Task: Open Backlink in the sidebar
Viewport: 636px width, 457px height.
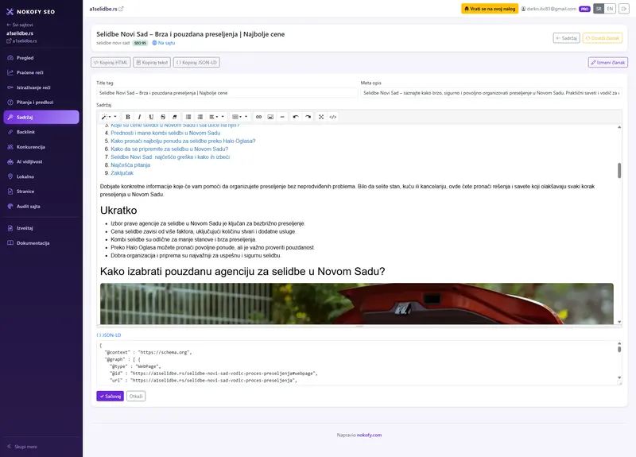Action: tap(41, 132)
